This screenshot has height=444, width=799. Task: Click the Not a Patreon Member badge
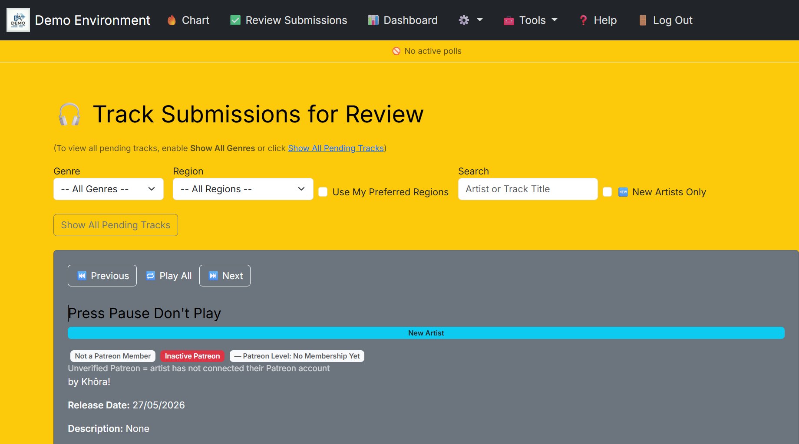[x=113, y=356]
